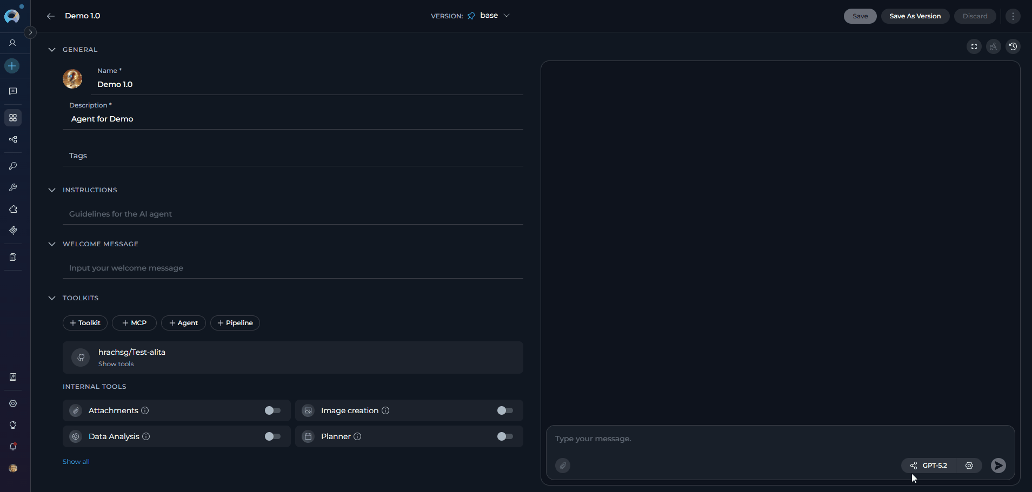Click the paperclip attach file icon
Screen dimensions: 1032x492
click(x=563, y=466)
